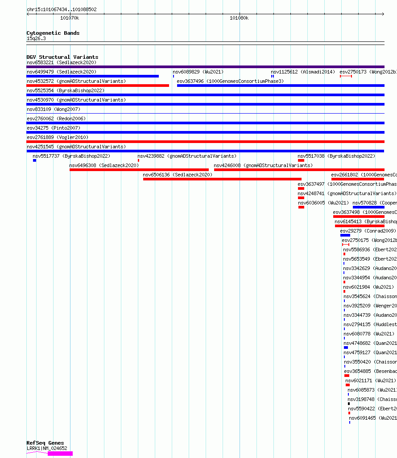Screen dimensions: 397x458
Task: Select the nsv3545624 (Chaisson) label
Action: (x=370, y=296)
